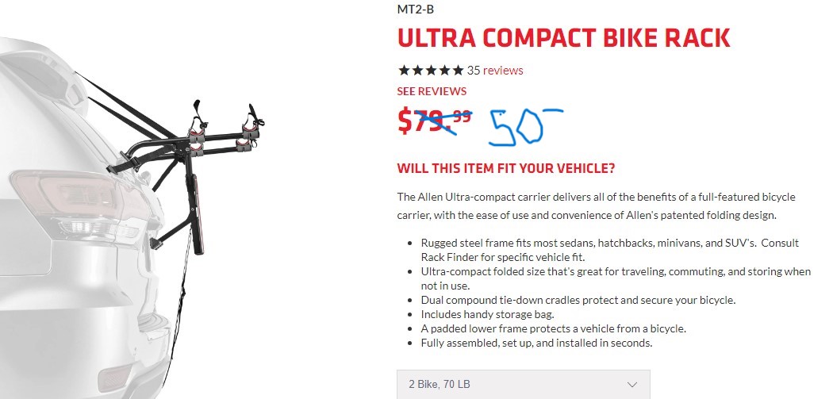
Task: Click the ULTRA COMPACT BIKE RACK title
Action: (x=563, y=37)
